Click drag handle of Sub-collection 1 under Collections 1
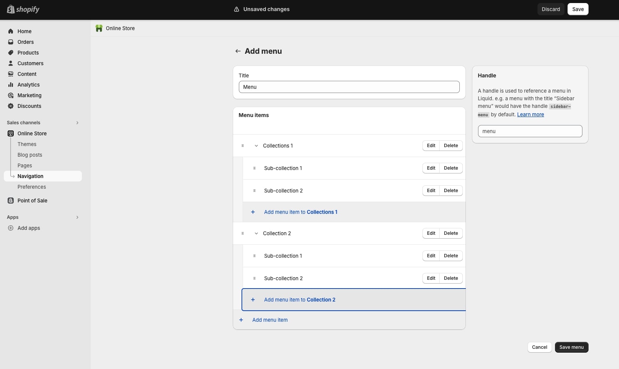The image size is (619, 369). click(x=254, y=168)
